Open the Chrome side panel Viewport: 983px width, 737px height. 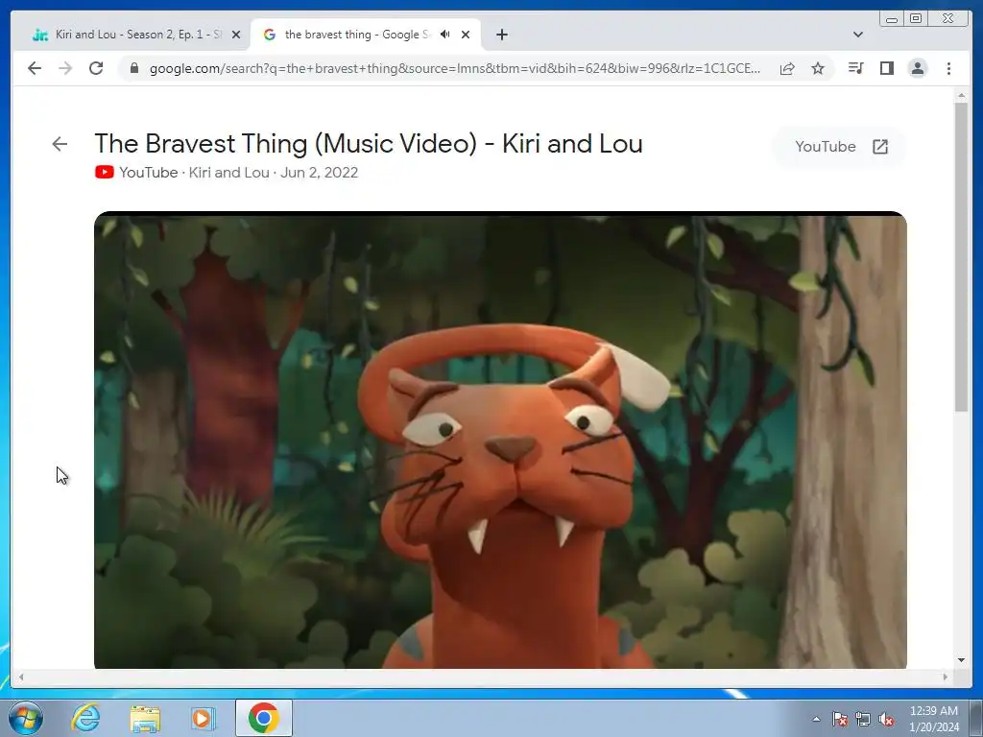(886, 68)
